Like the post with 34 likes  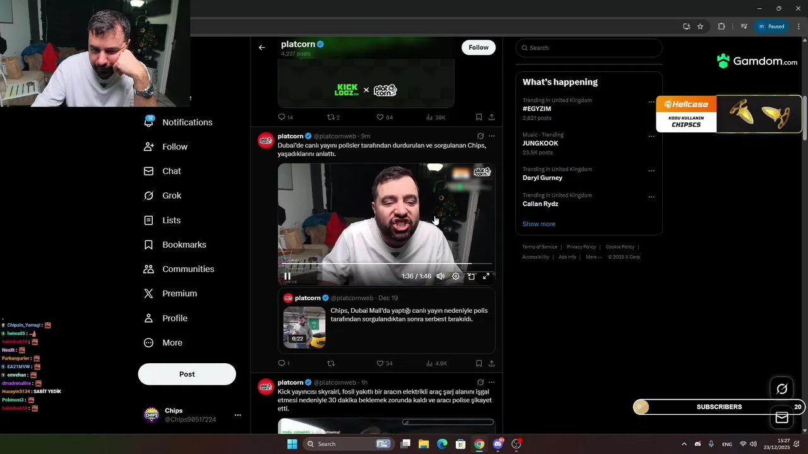(x=384, y=363)
